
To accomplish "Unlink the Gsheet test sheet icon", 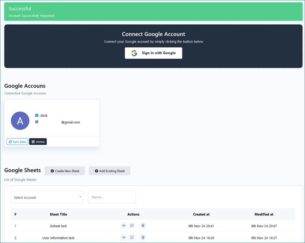I will [x=132, y=226].
